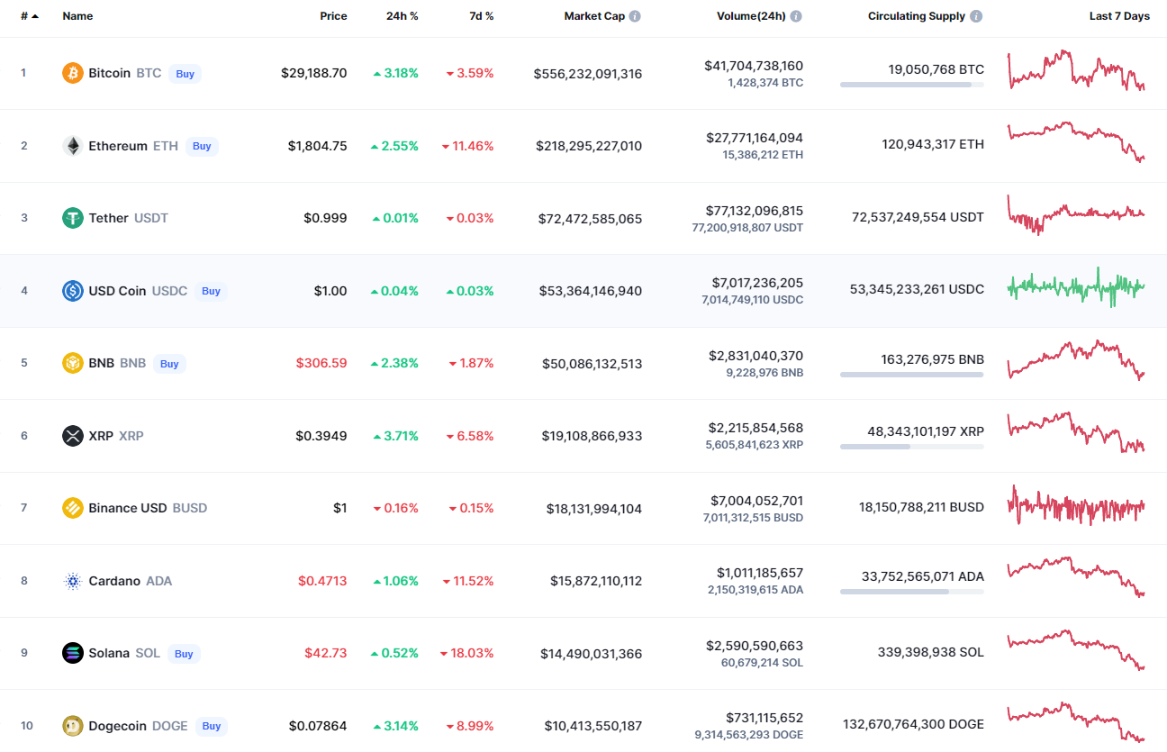Click the Buy button for Dogecoin

[212, 726]
